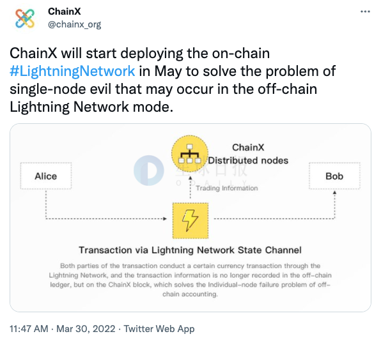Click the distributed nodes hierarchy icon

pyautogui.click(x=190, y=154)
